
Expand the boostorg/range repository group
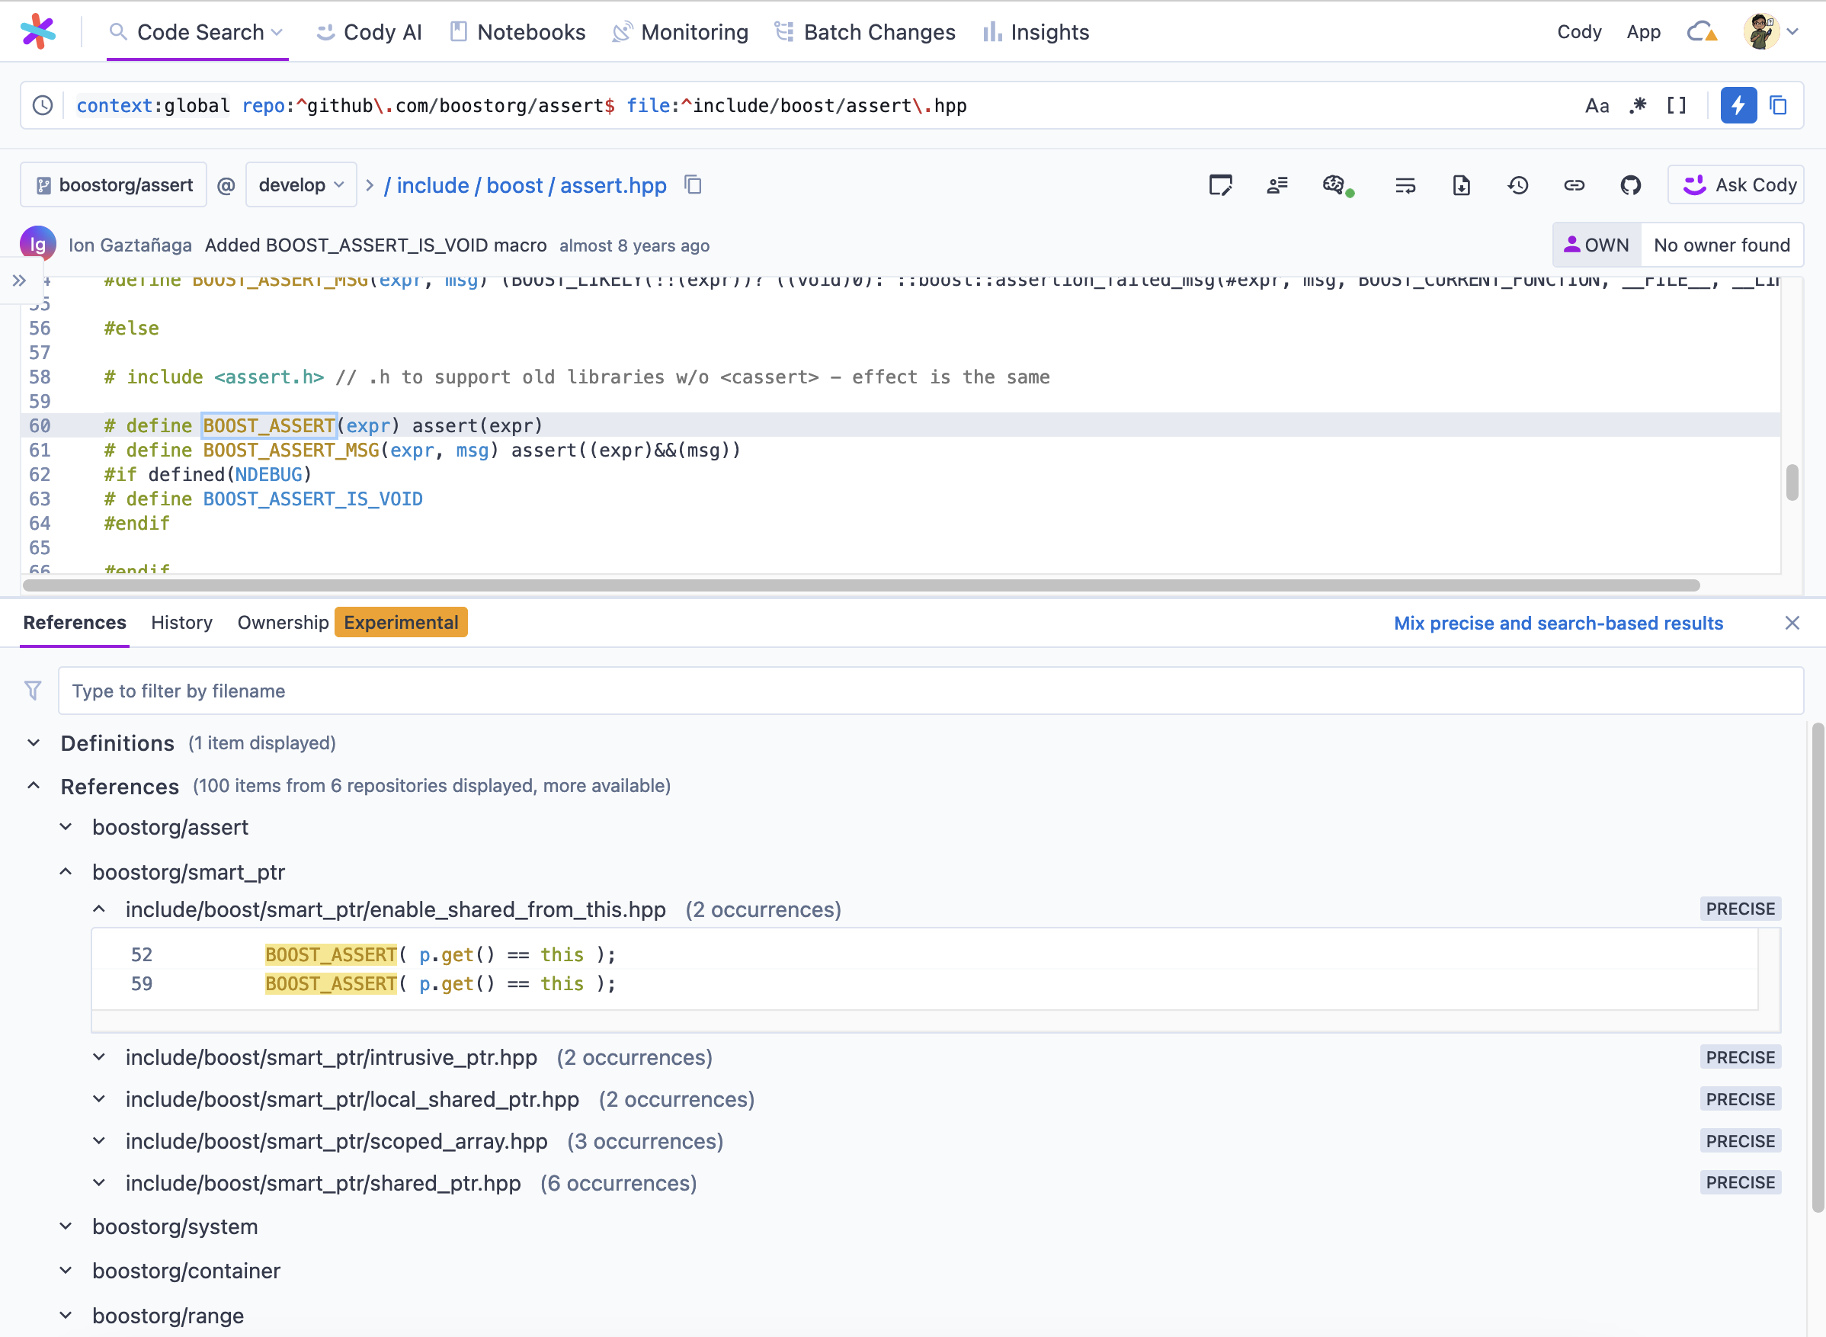[66, 1315]
